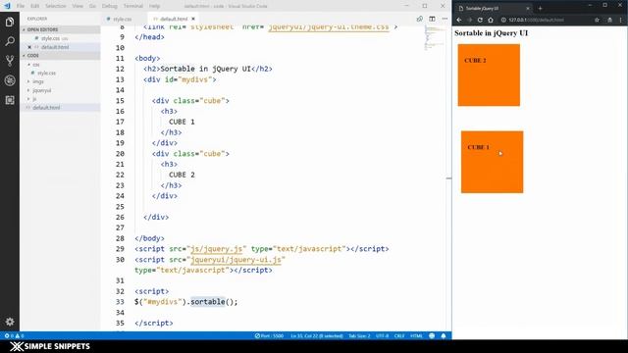Open the Debug menu

pyautogui.click(x=109, y=6)
